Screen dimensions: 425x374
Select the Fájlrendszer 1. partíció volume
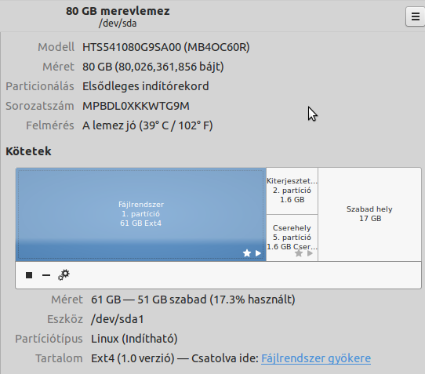tap(141, 214)
